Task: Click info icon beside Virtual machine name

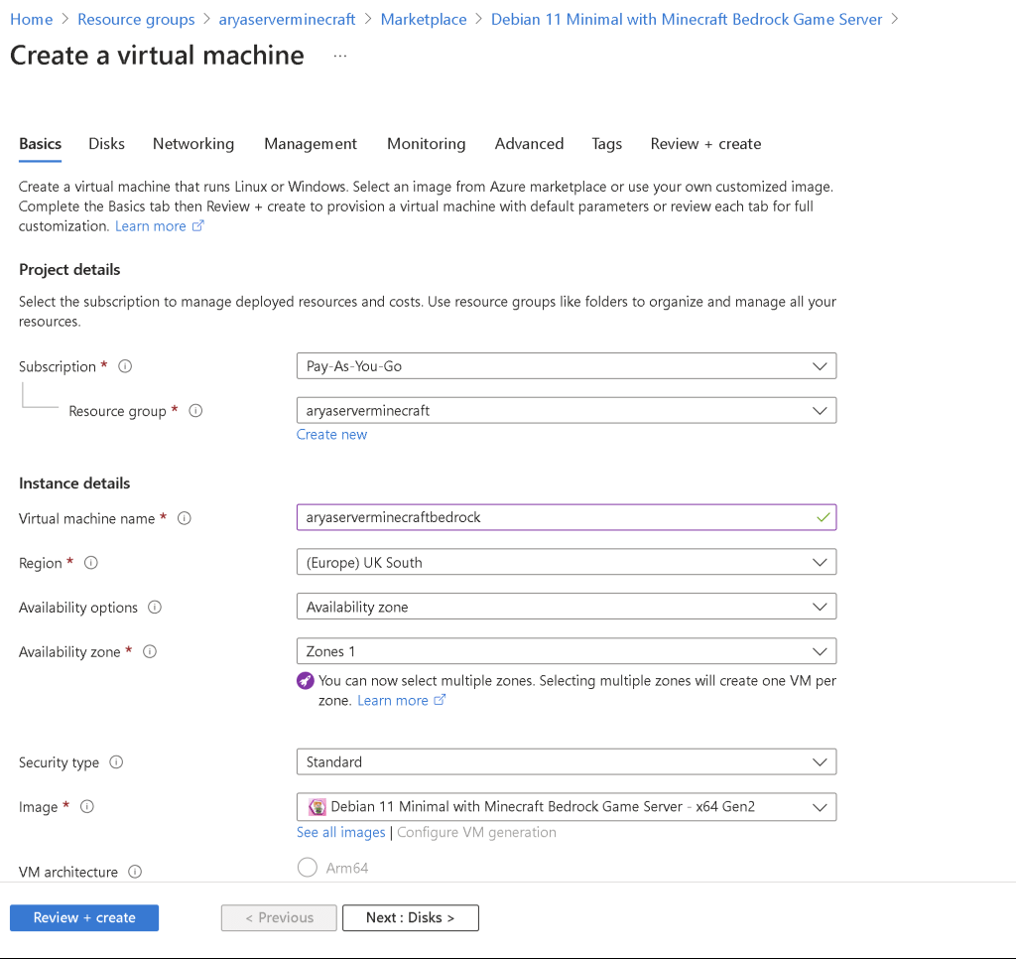Action: [x=184, y=518]
